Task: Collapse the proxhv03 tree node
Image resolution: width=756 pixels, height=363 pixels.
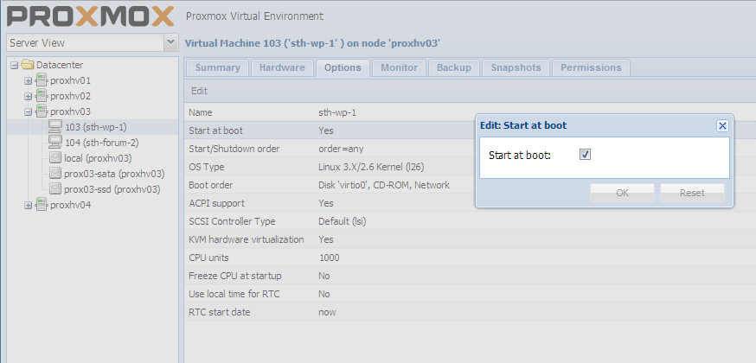Action: 28,111
